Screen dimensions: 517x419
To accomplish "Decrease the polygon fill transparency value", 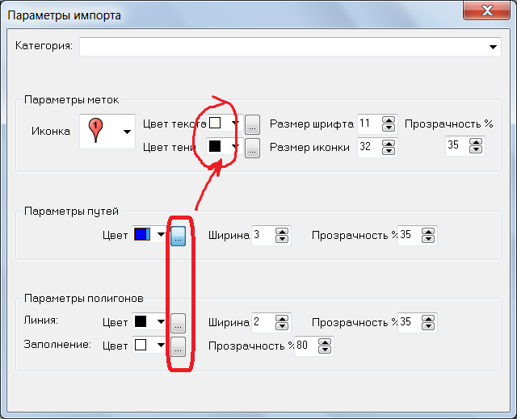I will pyautogui.click(x=325, y=350).
